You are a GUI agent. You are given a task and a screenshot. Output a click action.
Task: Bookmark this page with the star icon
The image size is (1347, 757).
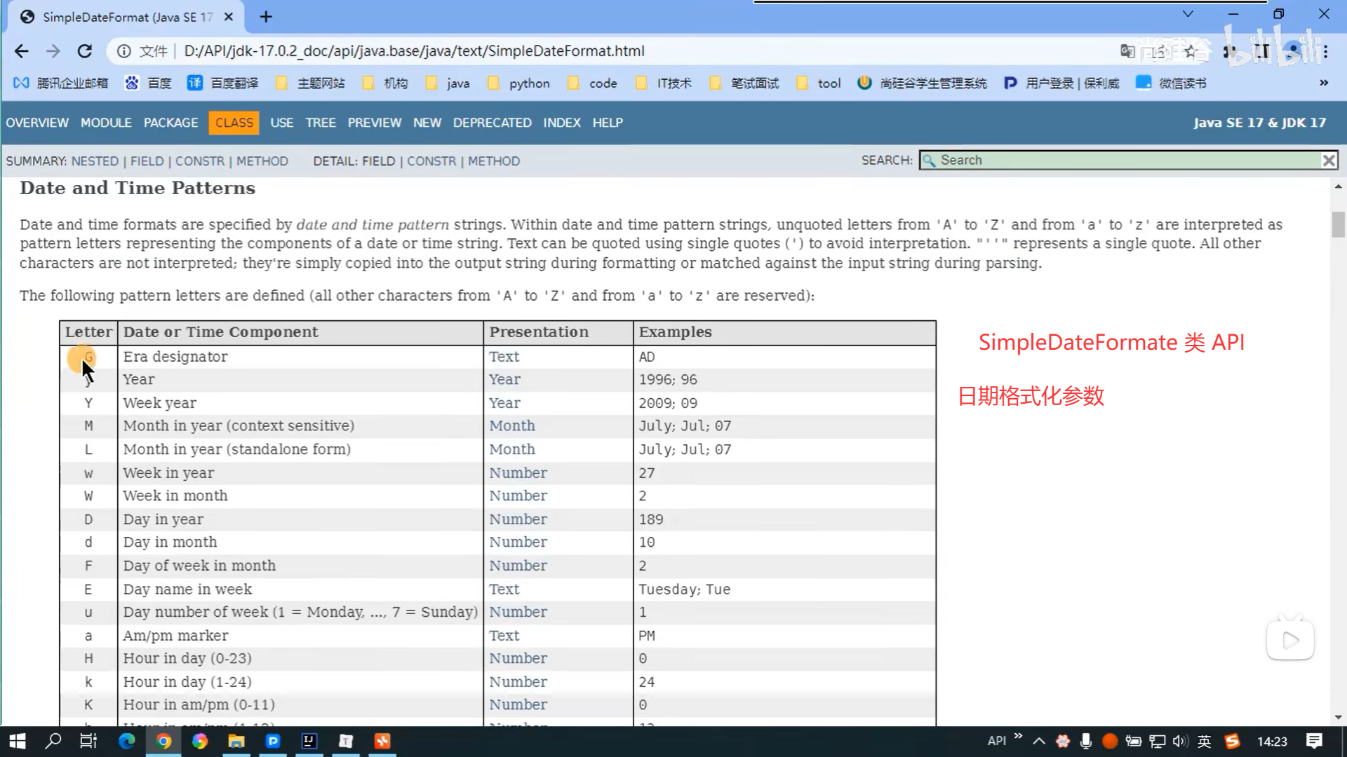1191,51
